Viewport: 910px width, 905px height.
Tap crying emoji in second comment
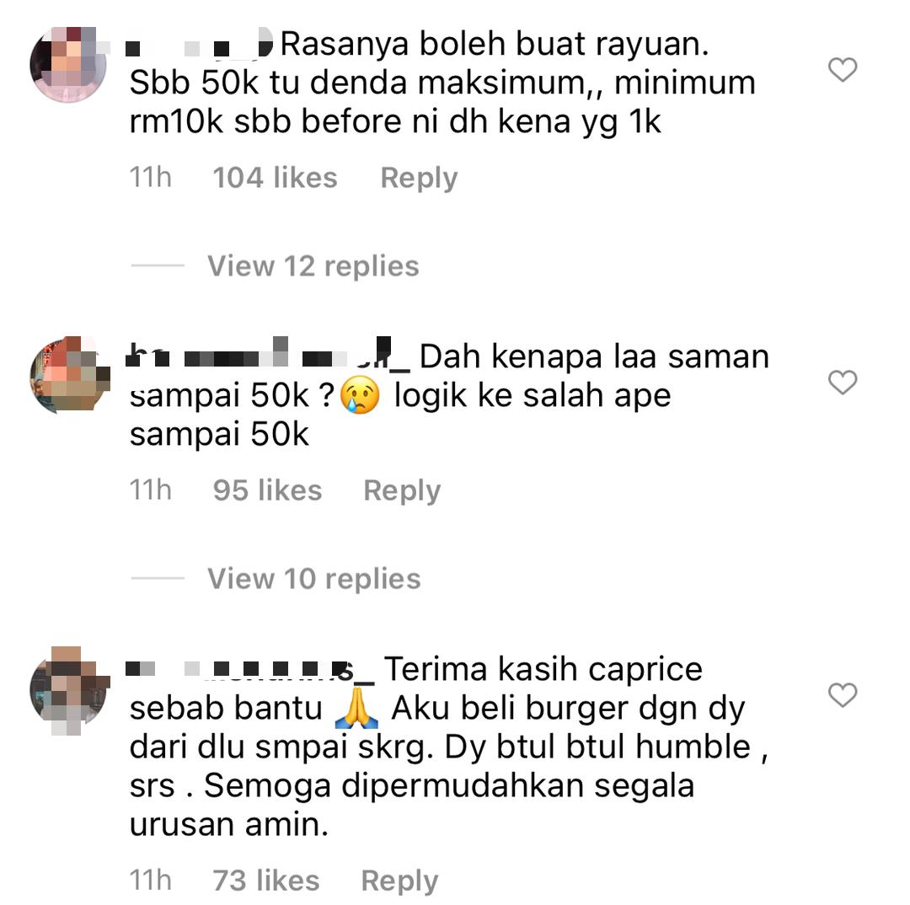tap(361, 395)
